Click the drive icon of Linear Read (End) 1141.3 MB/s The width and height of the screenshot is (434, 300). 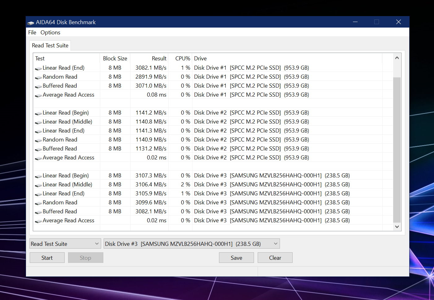coord(38,131)
